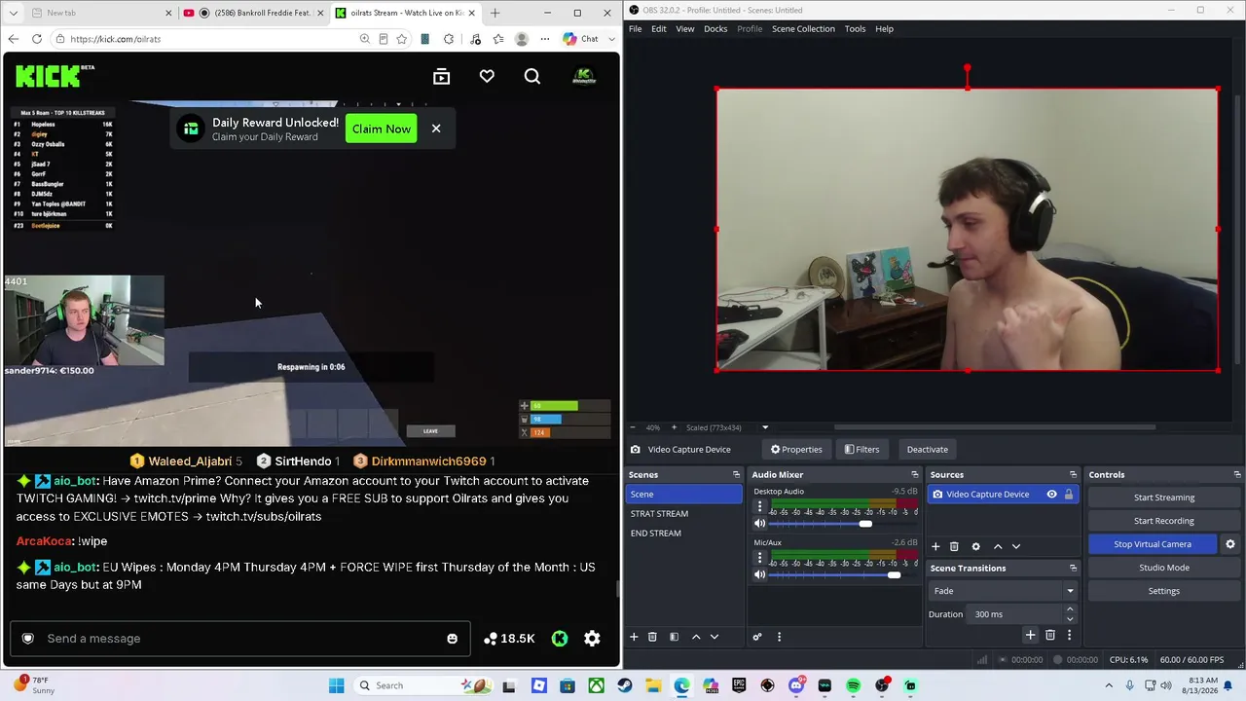Open OBS View menu
This screenshot has width=1246, height=701.
(685, 29)
